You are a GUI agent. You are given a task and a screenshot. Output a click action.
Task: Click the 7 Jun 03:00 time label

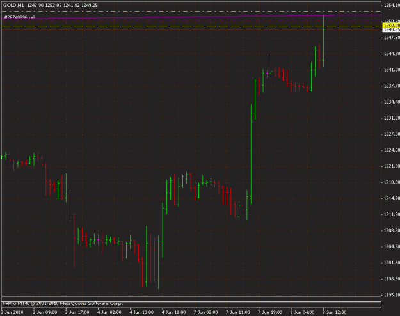(x=205, y=312)
